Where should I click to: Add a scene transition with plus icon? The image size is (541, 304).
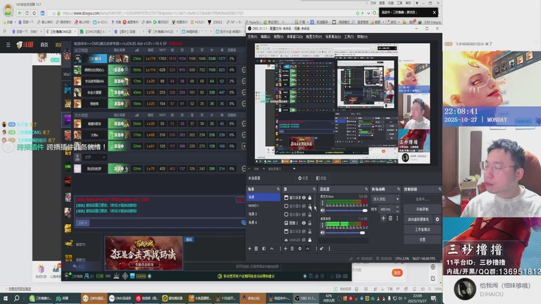[383, 218]
